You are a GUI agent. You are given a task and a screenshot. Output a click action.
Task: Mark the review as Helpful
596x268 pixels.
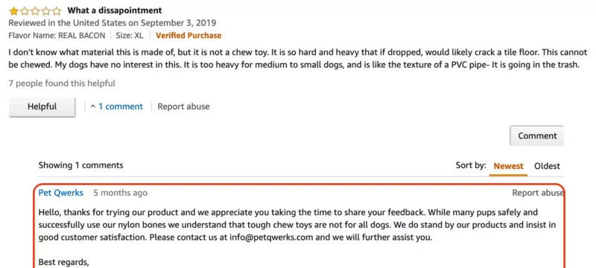42,106
